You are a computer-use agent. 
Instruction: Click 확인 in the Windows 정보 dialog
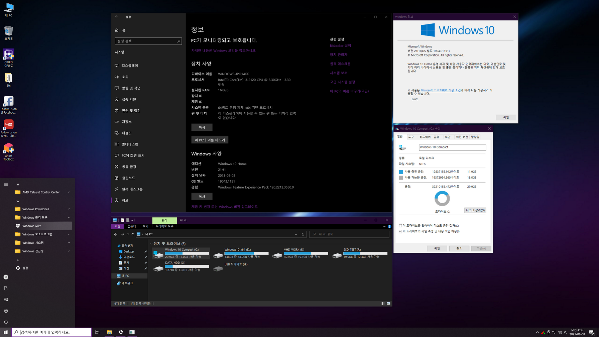pyautogui.click(x=506, y=117)
